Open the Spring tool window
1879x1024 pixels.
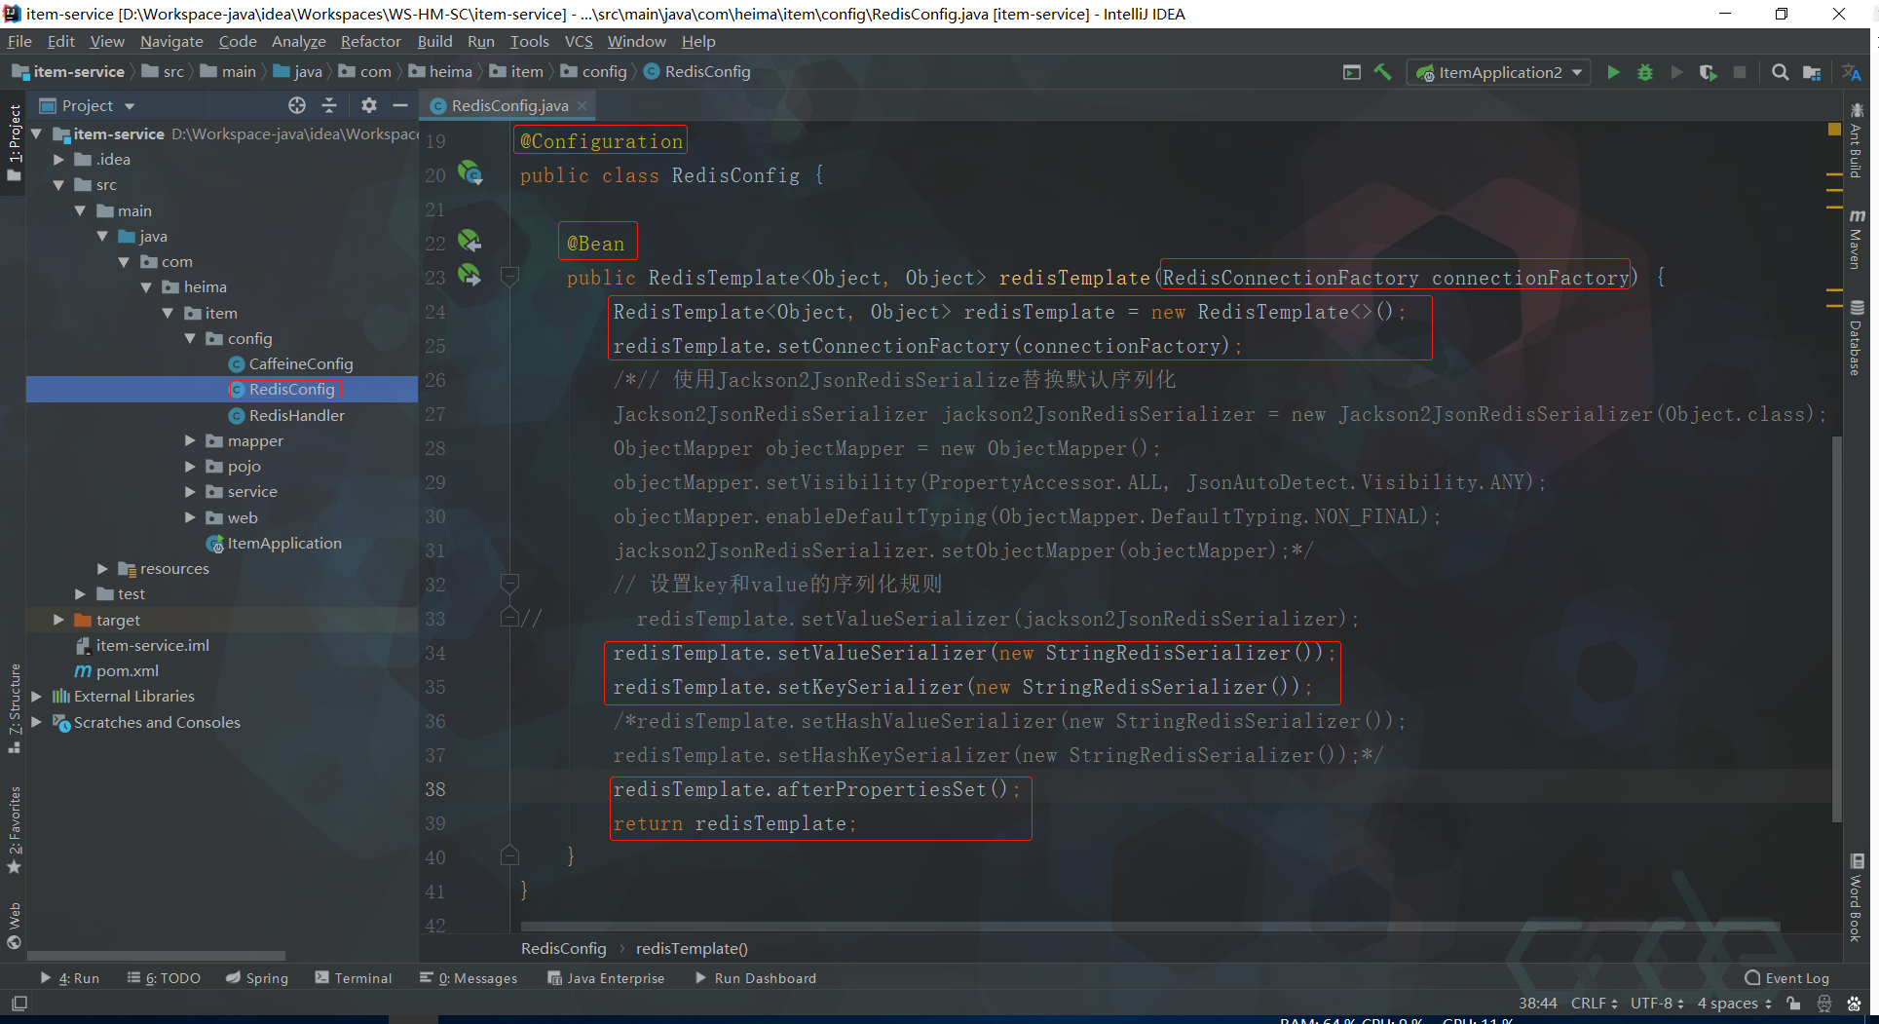[x=257, y=977]
